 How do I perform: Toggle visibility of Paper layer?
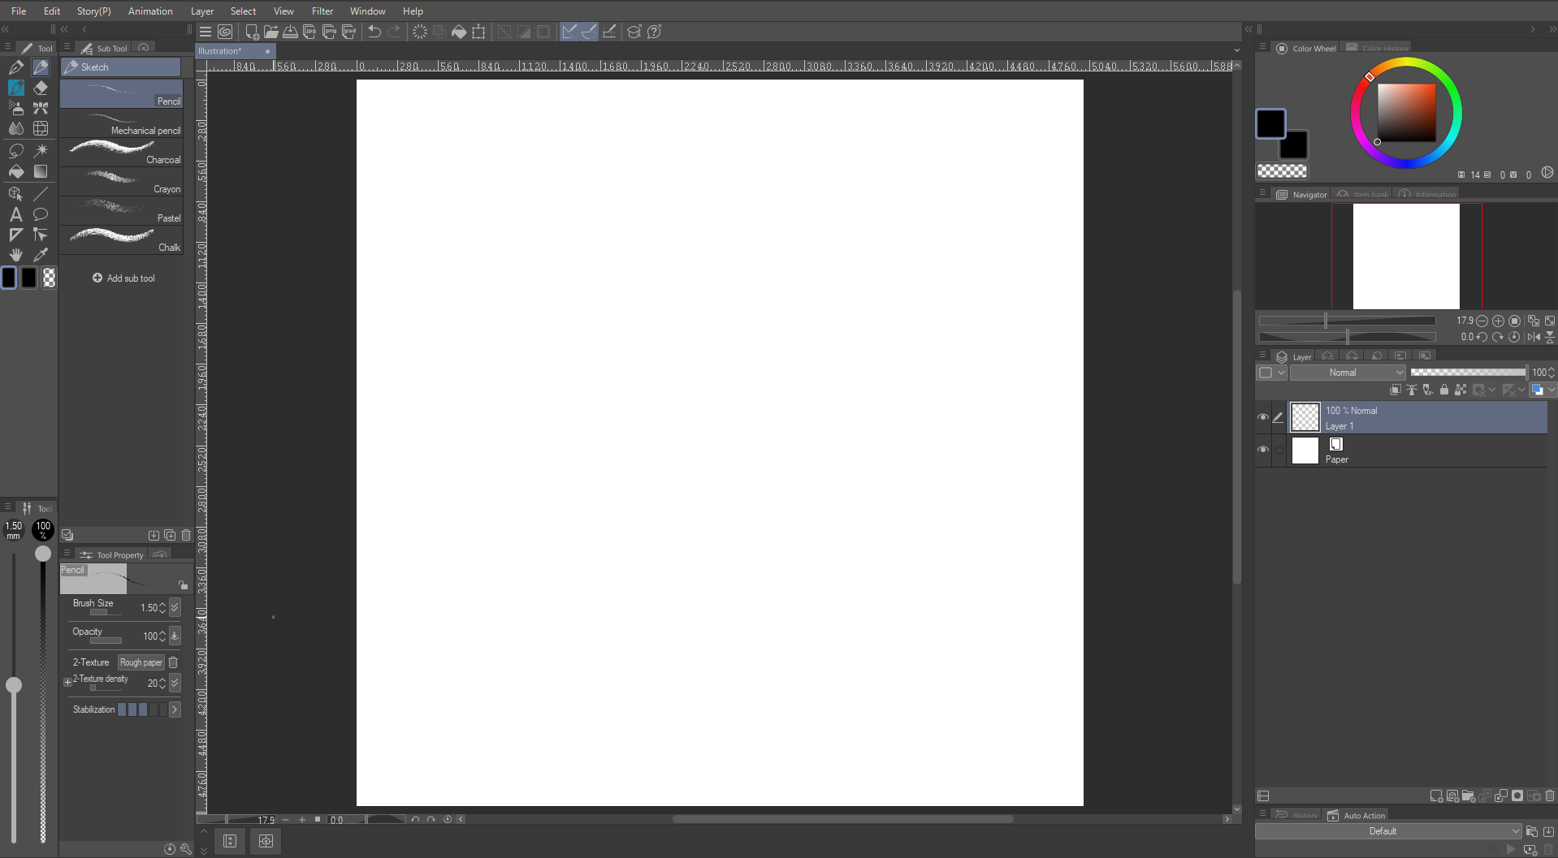point(1263,450)
